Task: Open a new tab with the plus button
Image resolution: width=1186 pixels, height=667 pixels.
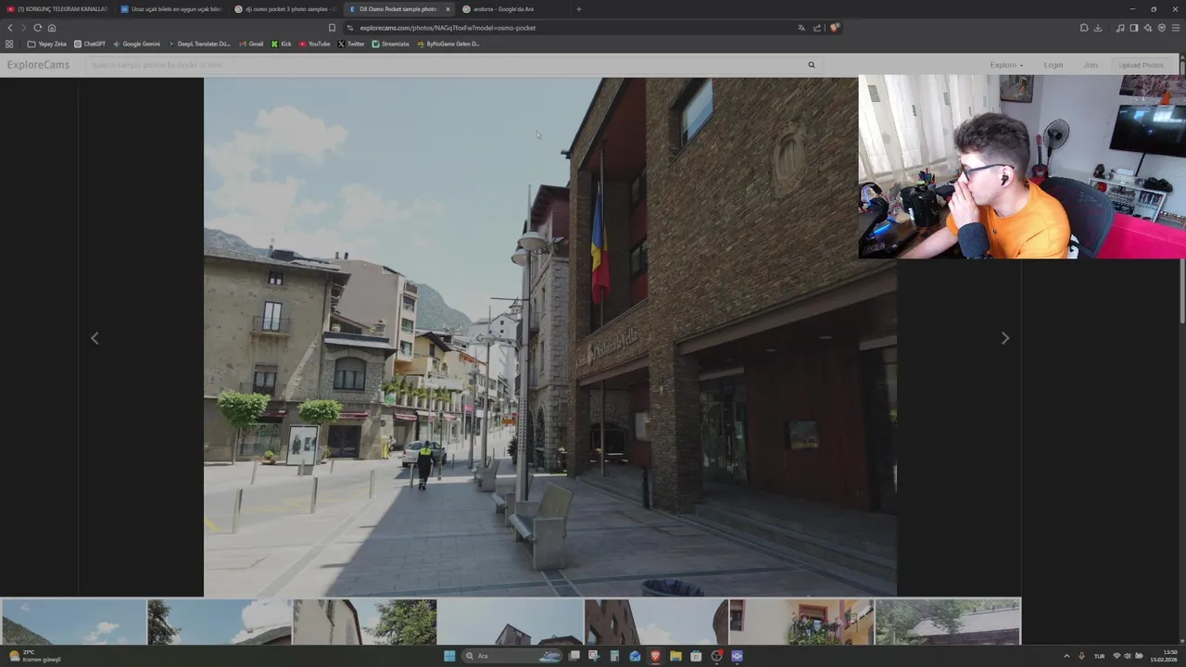Action: (x=578, y=9)
